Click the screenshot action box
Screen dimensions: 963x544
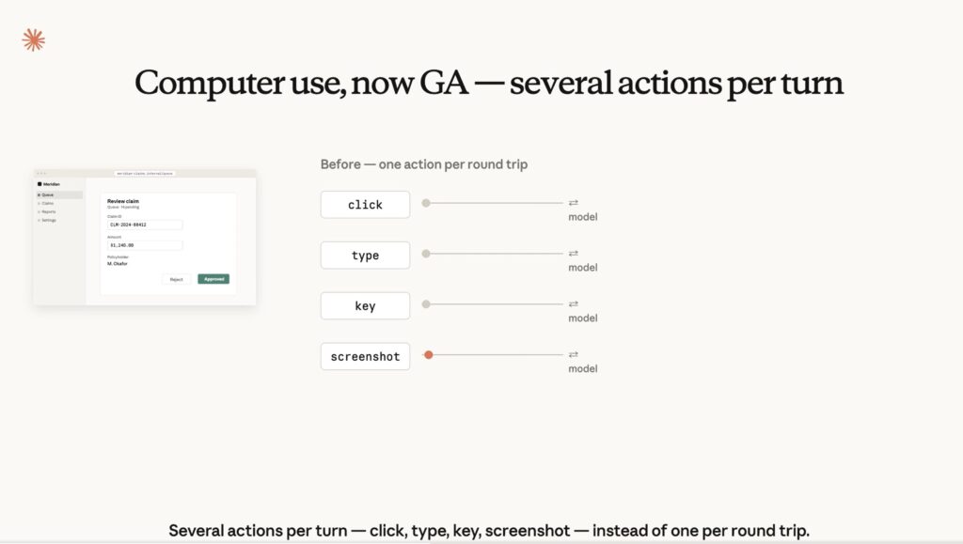click(365, 356)
